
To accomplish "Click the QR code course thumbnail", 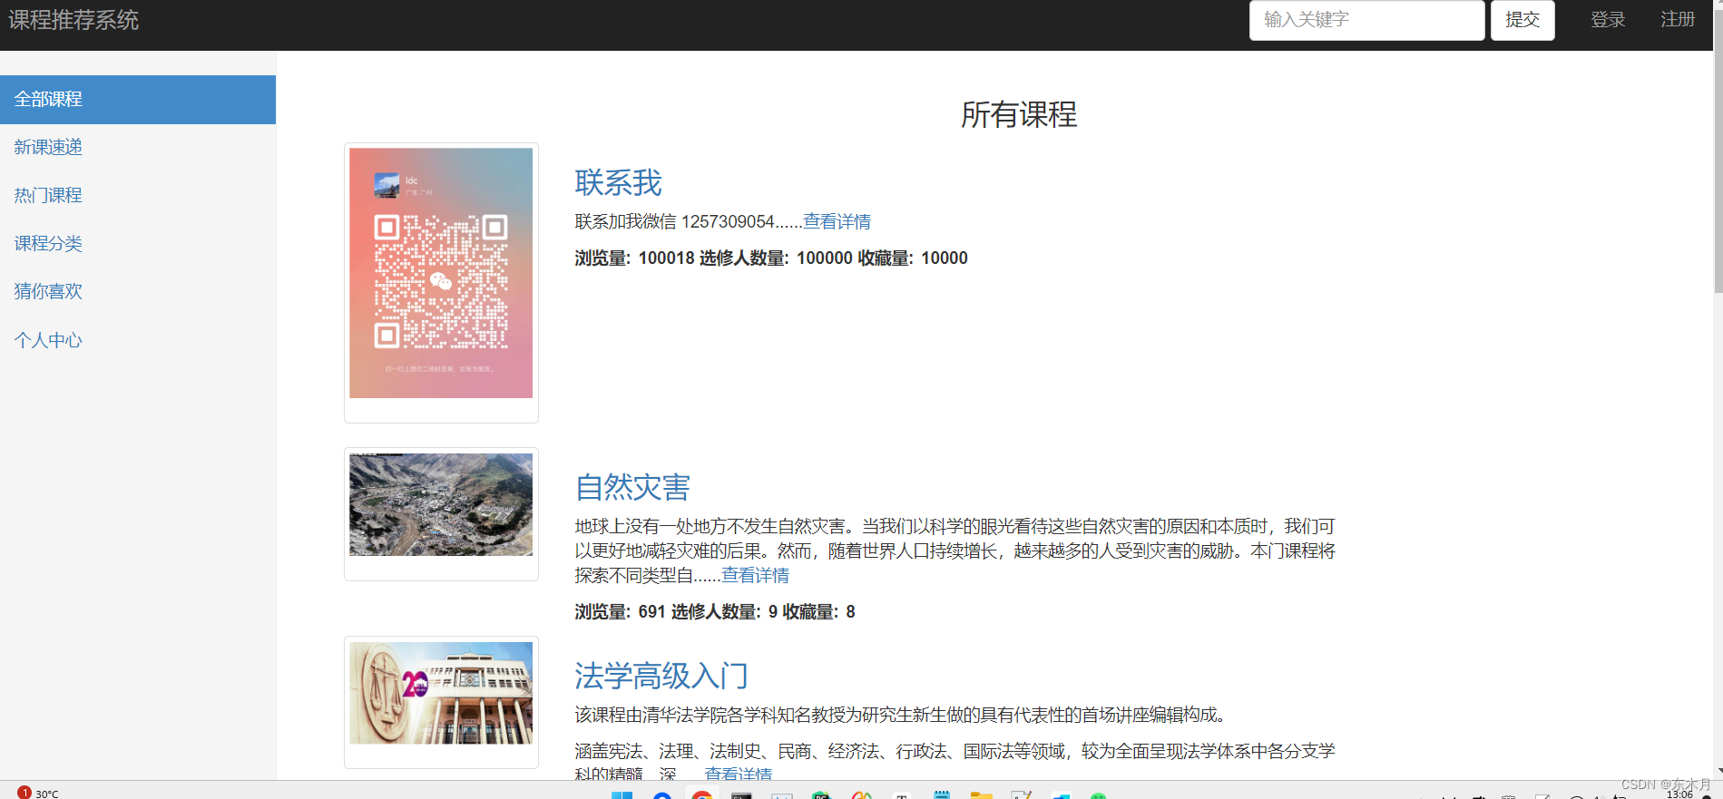I will tap(441, 273).
